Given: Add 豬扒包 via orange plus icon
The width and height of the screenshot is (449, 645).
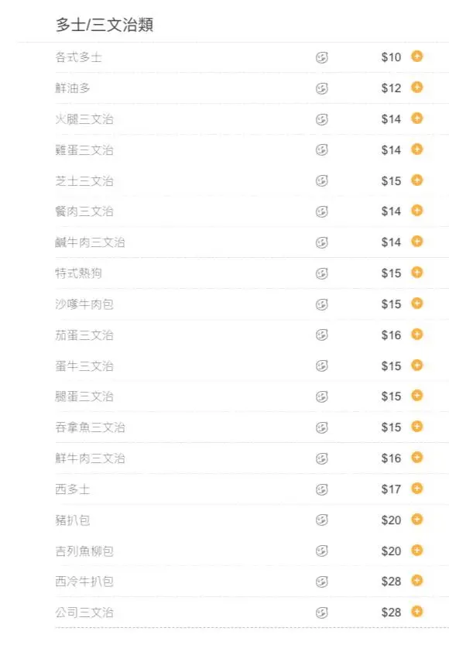Looking at the screenshot, I should click(x=417, y=519).
